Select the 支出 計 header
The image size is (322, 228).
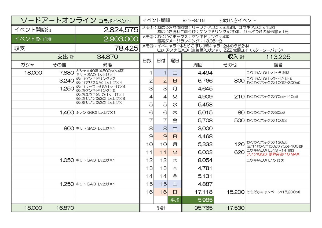tap(65, 57)
